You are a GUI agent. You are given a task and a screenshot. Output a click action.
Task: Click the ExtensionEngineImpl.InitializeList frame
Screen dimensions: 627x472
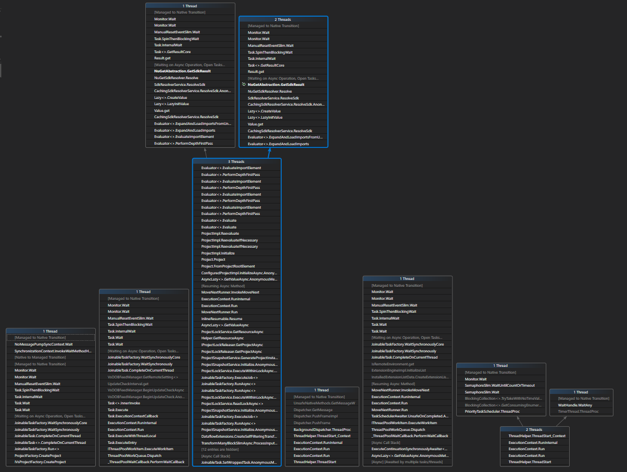pyautogui.click(x=408, y=370)
